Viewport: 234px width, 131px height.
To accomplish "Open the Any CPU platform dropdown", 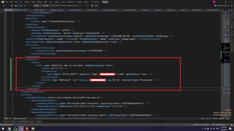I will point(49,6).
